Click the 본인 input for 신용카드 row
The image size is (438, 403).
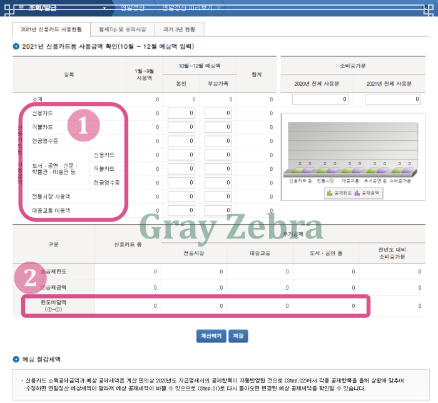181,113
